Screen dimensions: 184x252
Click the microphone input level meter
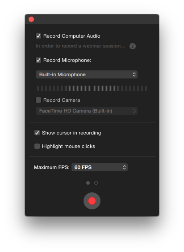(92, 88)
